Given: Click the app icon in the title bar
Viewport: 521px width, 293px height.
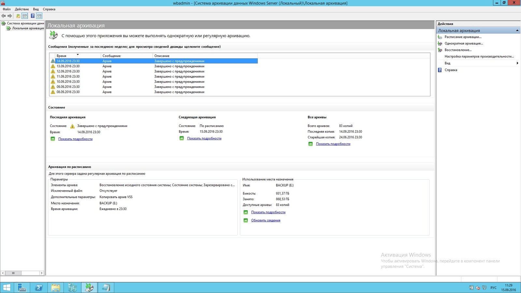Looking at the screenshot, I should 3,3.
